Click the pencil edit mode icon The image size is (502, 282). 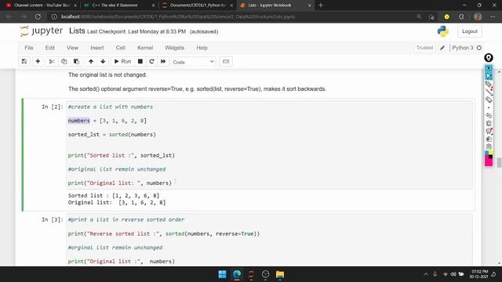[442, 48]
